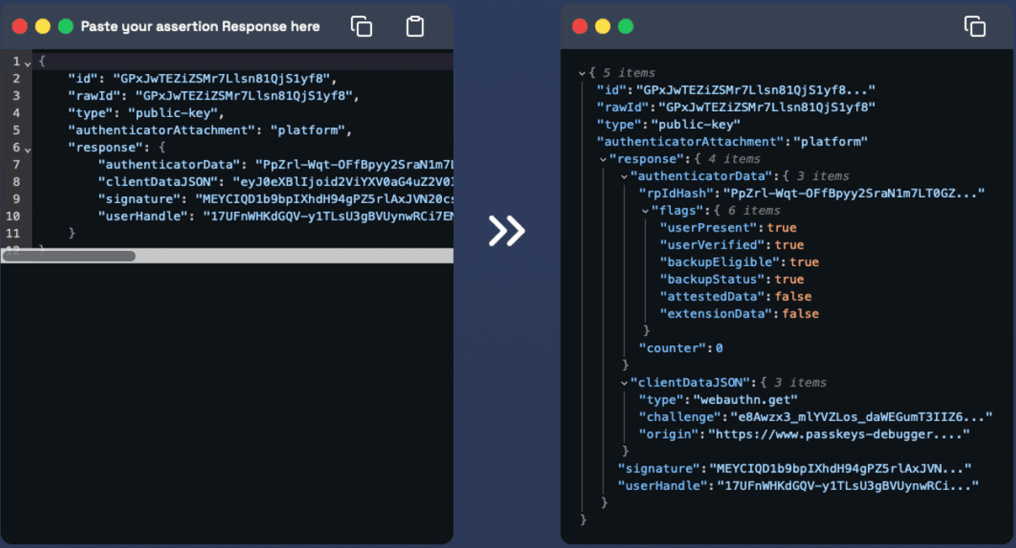This screenshot has width=1016, height=548.
Task: Click "authenticatorAttachment" line in the left editor
Action: 210,130
